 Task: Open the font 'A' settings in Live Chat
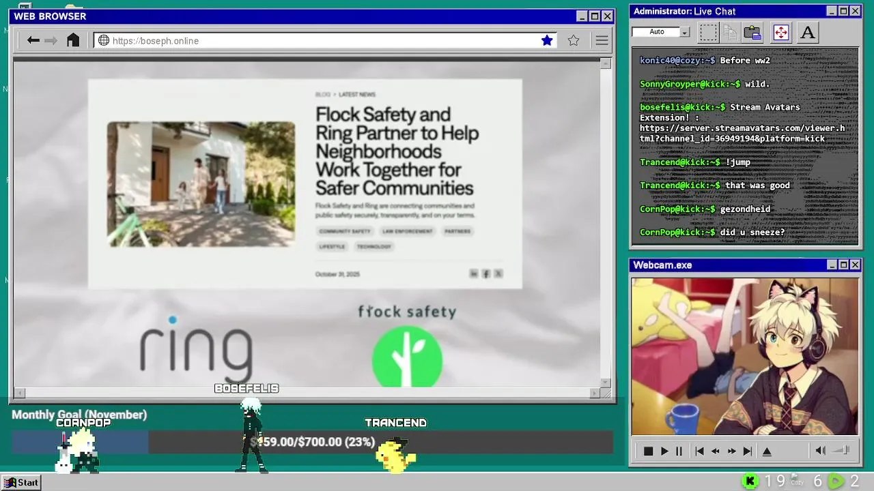[x=808, y=32]
